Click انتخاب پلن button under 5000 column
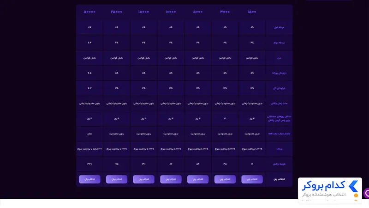Image resolution: width=369 pixels, height=208 pixels. pyautogui.click(x=198, y=179)
